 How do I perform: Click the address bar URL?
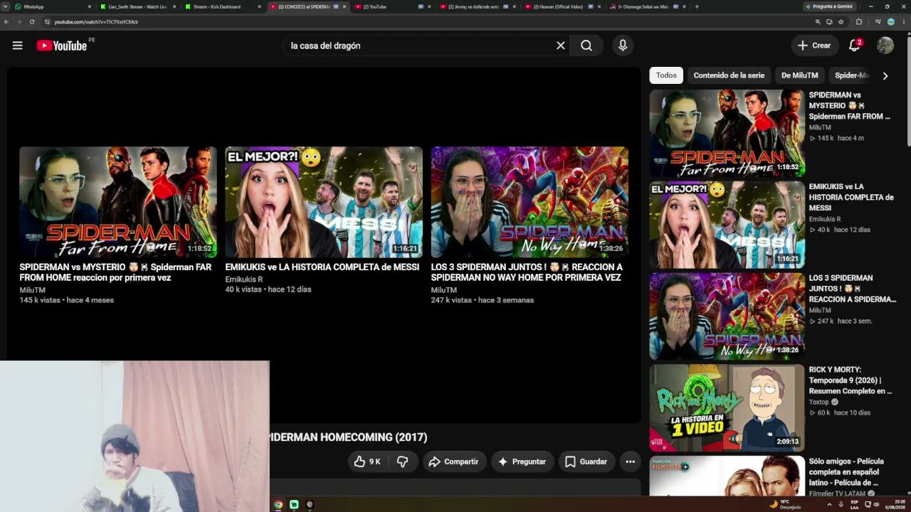[96, 22]
